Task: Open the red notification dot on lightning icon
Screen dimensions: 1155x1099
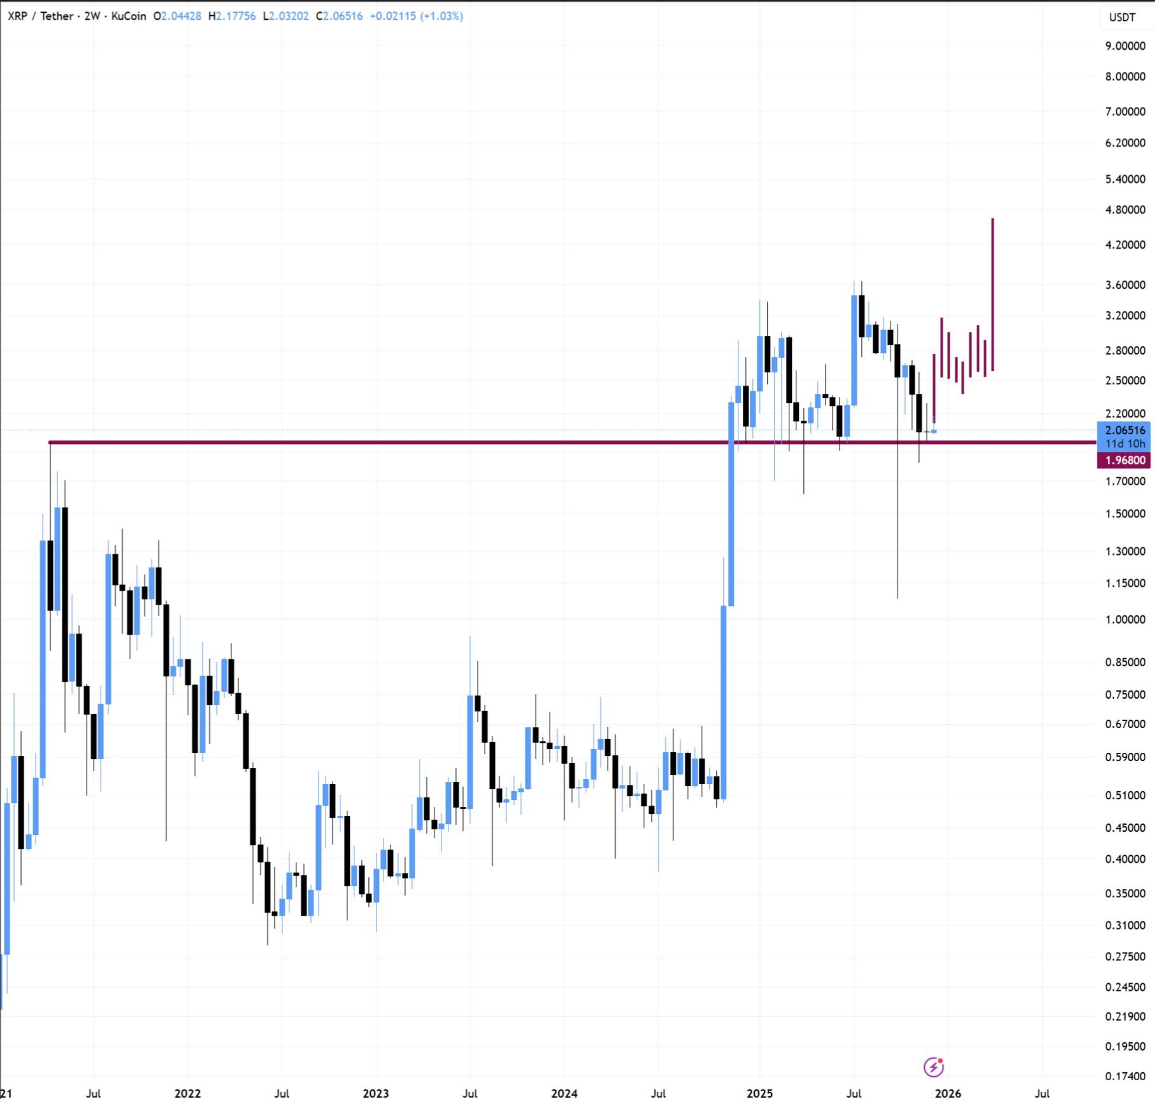Action: pyautogui.click(x=940, y=1061)
